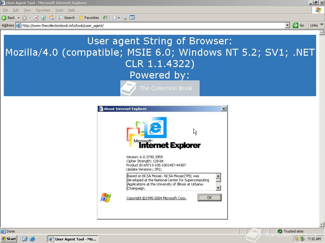Open the Edit menu
The width and height of the screenshot is (325, 243).
[x=16, y=10]
